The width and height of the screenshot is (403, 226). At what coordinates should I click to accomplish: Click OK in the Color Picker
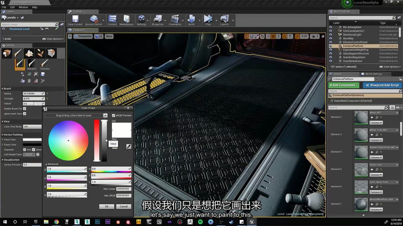[107, 206]
